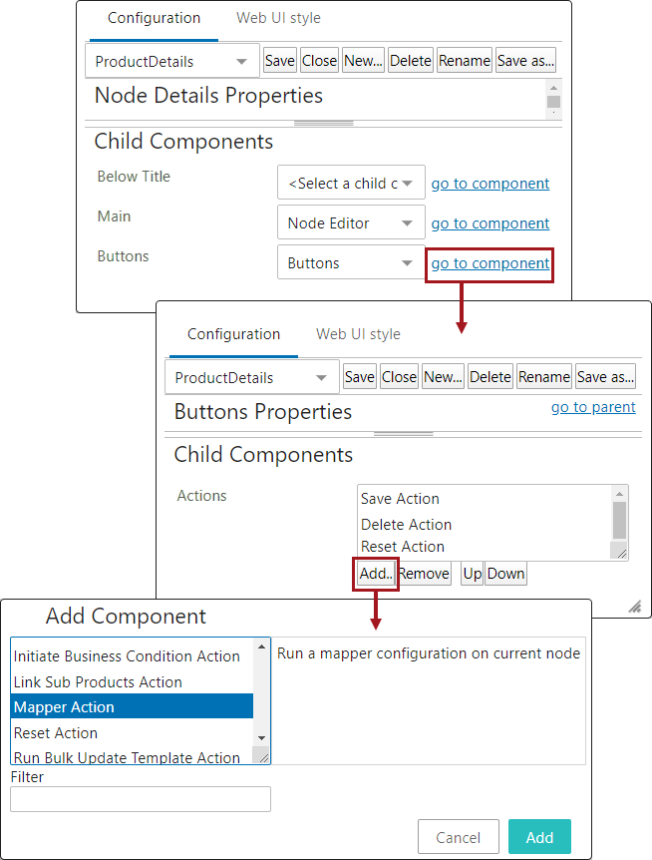This screenshot has width=652, height=860.
Task: Click New... in Node Details panel toolbar
Action: pos(363,60)
